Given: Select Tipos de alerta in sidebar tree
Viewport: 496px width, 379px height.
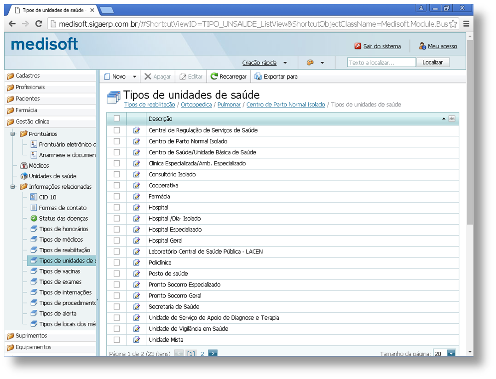Looking at the screenshot, I should (58, 313).
